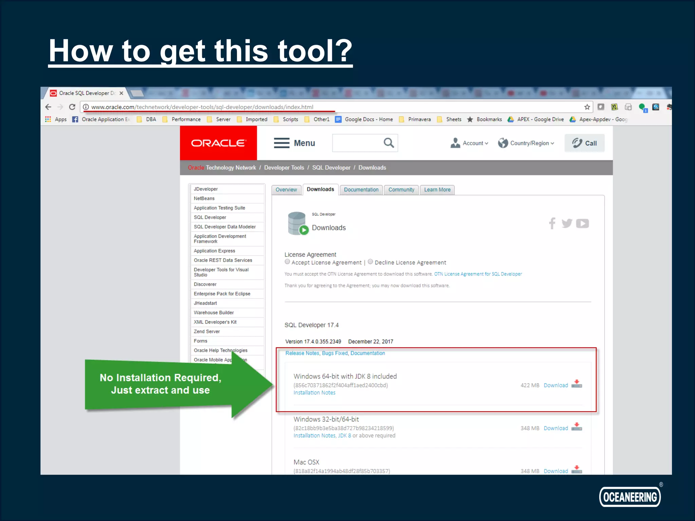Open the Server bookmarks folder
This screenshot has height=521, width=695.
[219, 119]
